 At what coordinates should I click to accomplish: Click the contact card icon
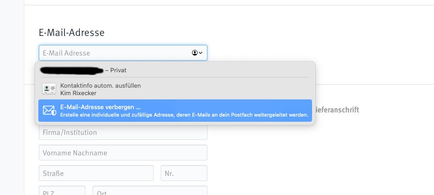coord(49,89)
